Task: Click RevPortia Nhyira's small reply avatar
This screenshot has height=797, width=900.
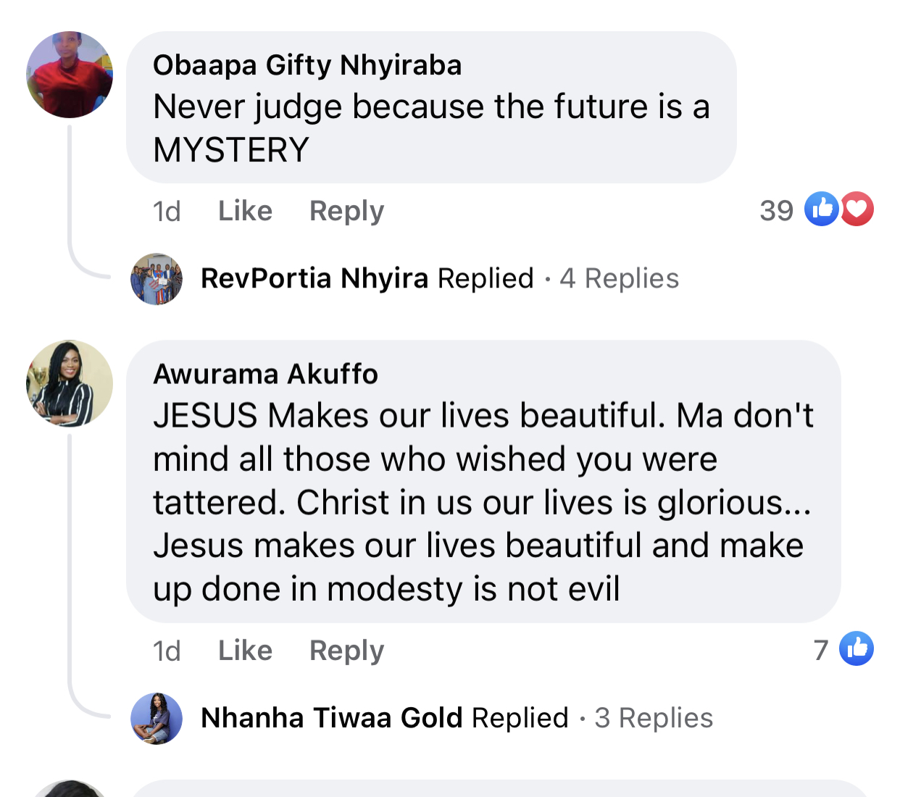Action: tap(157, 279)
